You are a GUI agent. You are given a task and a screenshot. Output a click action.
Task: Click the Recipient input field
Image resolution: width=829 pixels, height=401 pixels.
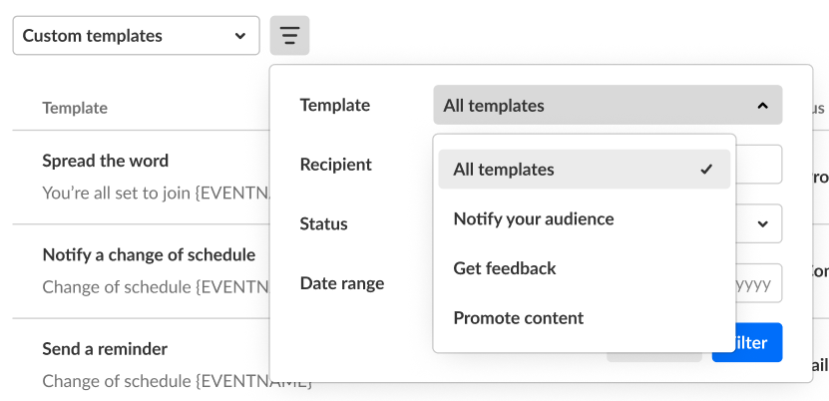[x=759, y=165]
